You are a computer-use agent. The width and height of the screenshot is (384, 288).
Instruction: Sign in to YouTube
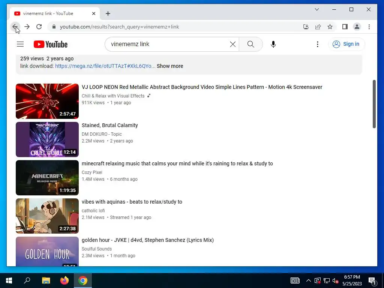point(346,44)
